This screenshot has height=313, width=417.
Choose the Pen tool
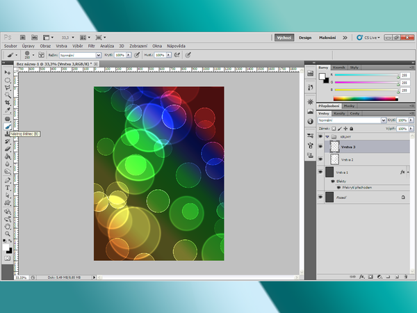pos(8,179)
